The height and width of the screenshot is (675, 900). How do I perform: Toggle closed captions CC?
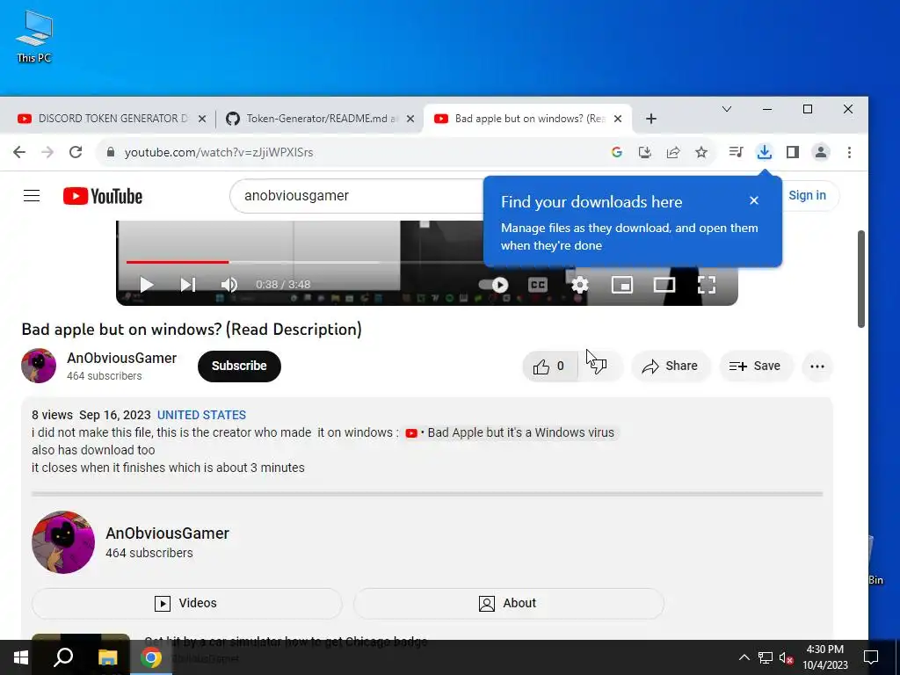[x=538, y=285]
